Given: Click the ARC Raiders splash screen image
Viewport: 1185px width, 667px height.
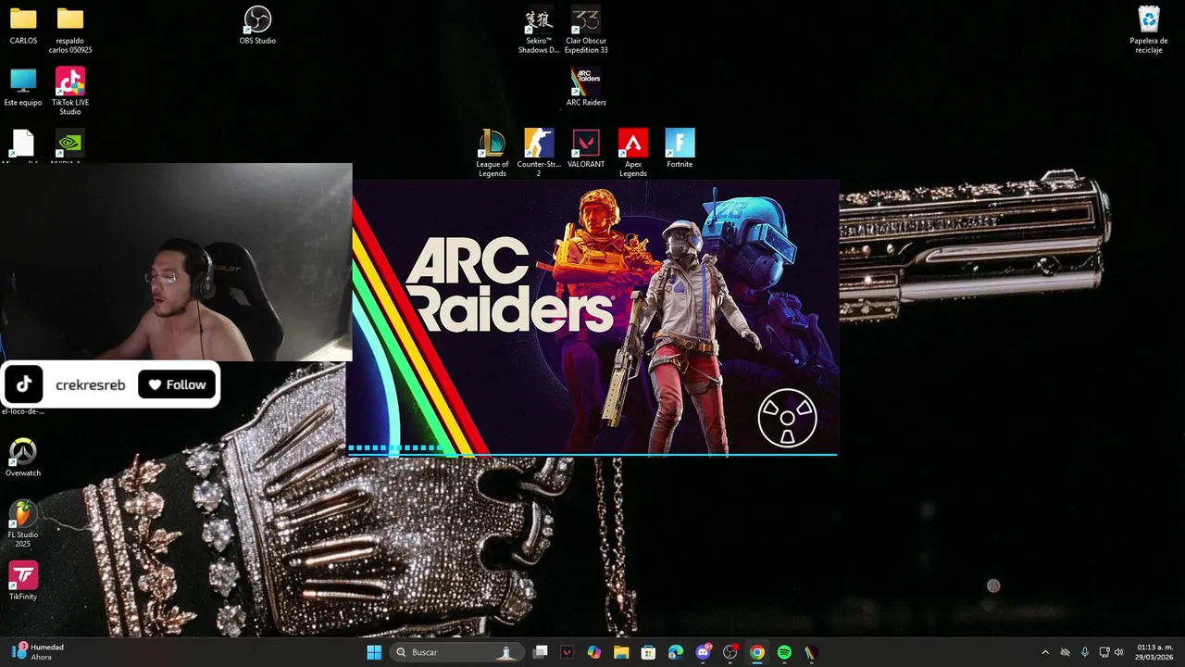Looking at the screenshot, I should click(592, 318).
